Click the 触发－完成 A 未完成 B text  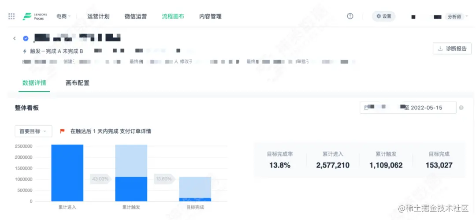56,51
